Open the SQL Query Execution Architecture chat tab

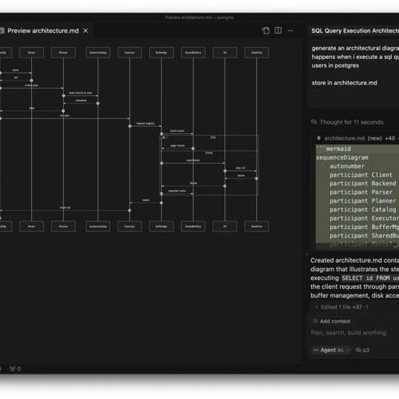(354, 31)
